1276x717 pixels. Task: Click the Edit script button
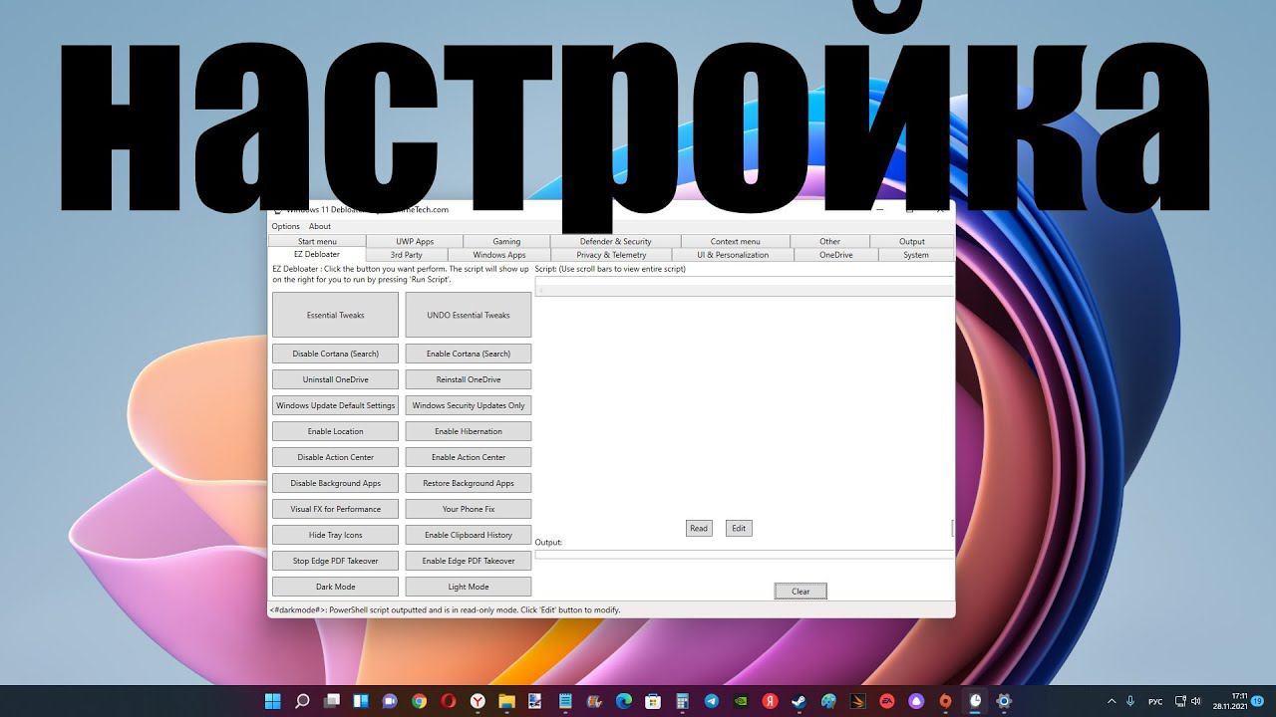[x=739, y=528]
